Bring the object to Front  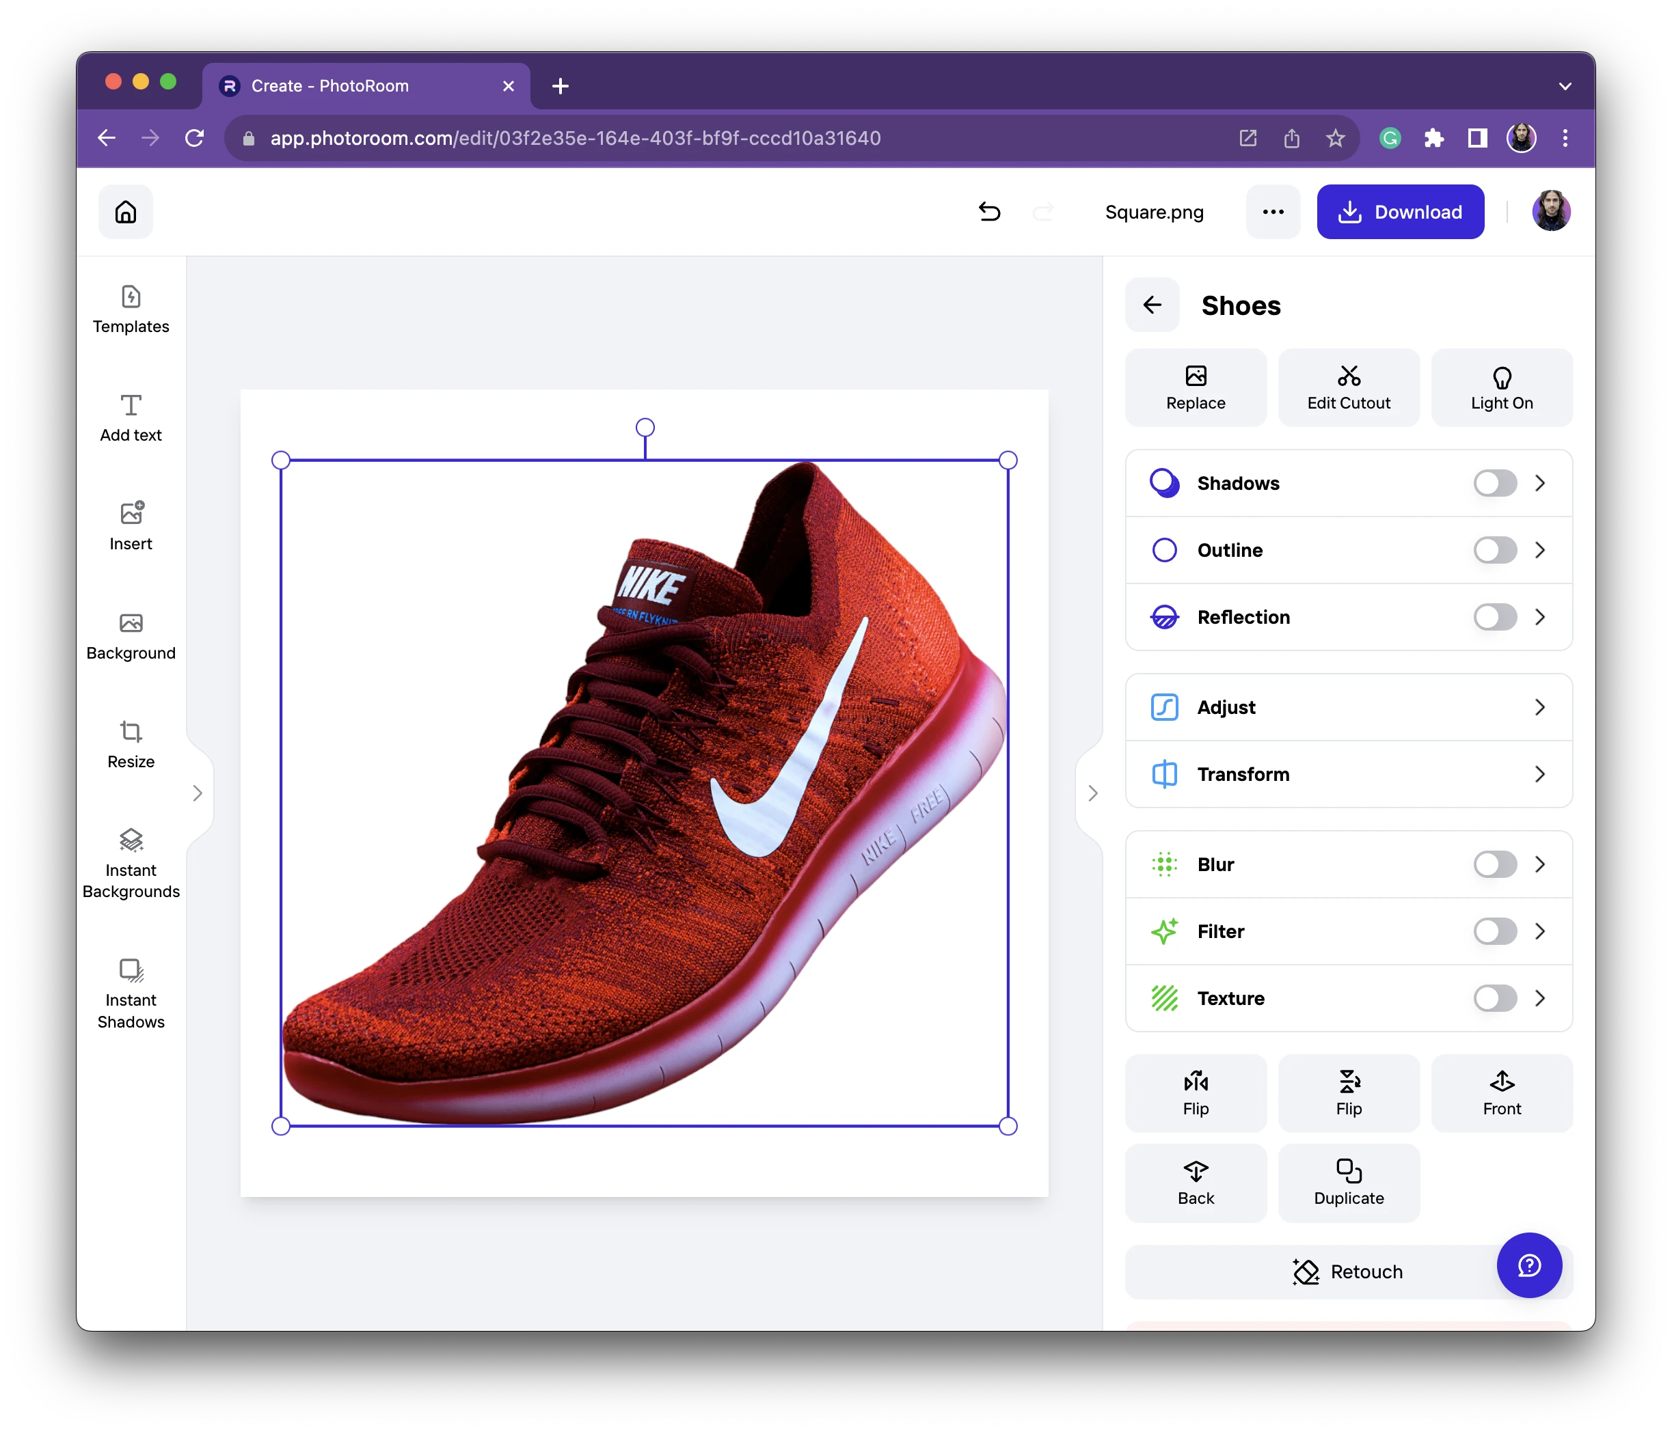coord(1501,1093)
